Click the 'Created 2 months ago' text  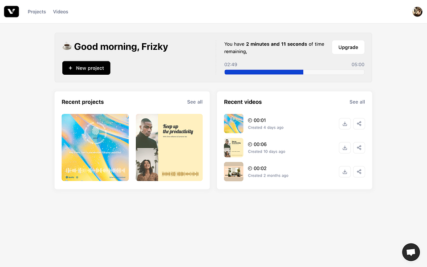pyautogui.click(x=268, y=175)
